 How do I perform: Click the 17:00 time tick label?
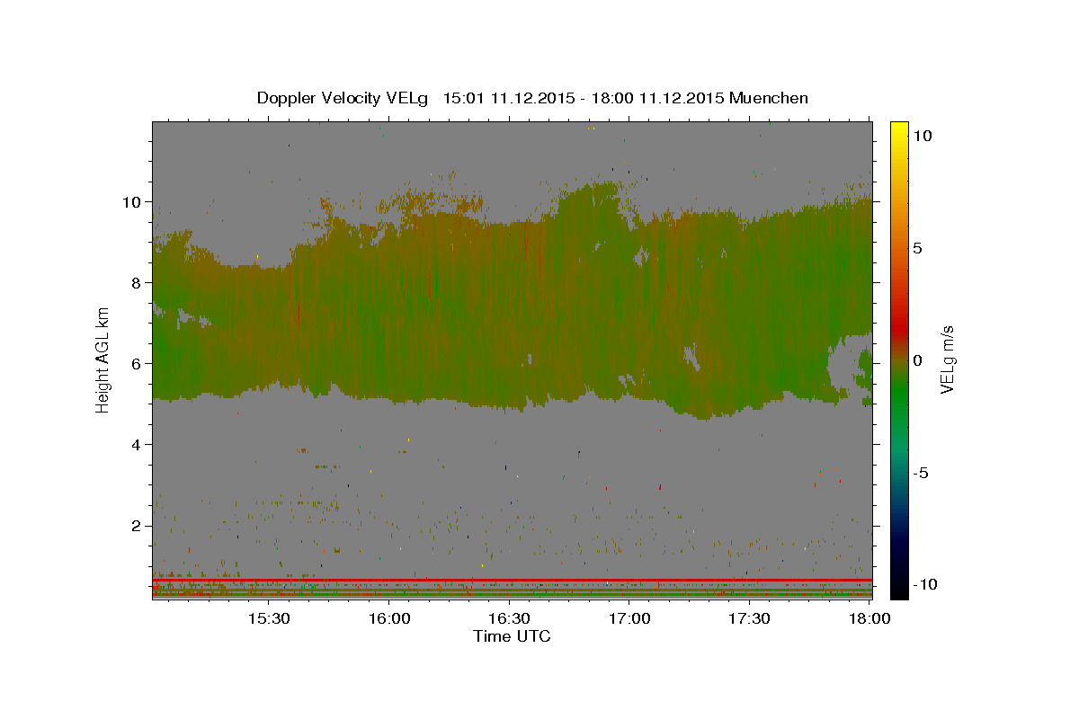point(629,618)
